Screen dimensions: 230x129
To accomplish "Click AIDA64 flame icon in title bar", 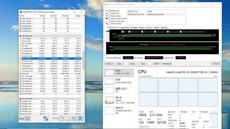I will (x=105, y=4).
